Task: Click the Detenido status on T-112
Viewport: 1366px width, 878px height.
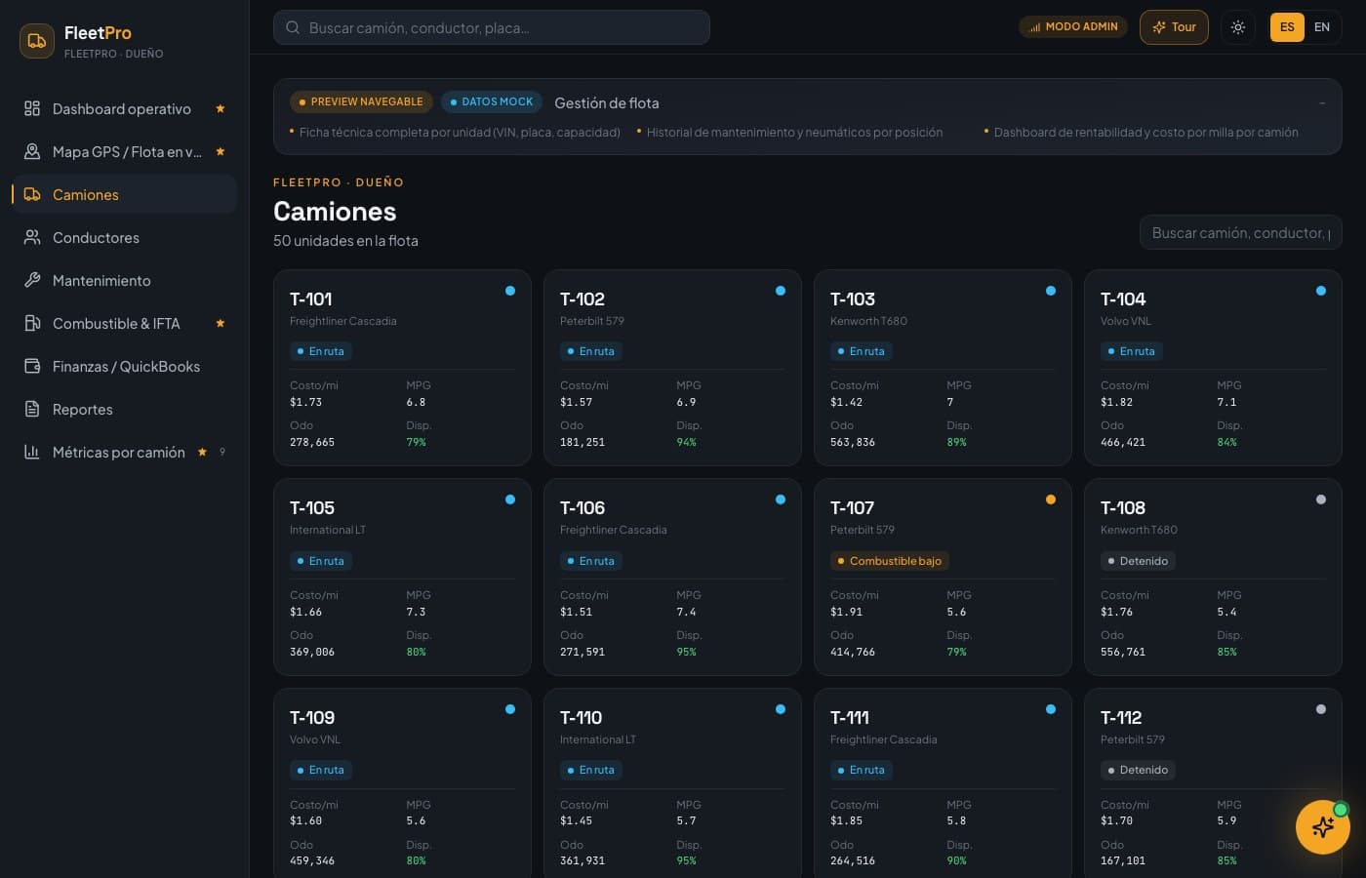Action: pyautogui.click(x=1138, y=770)
